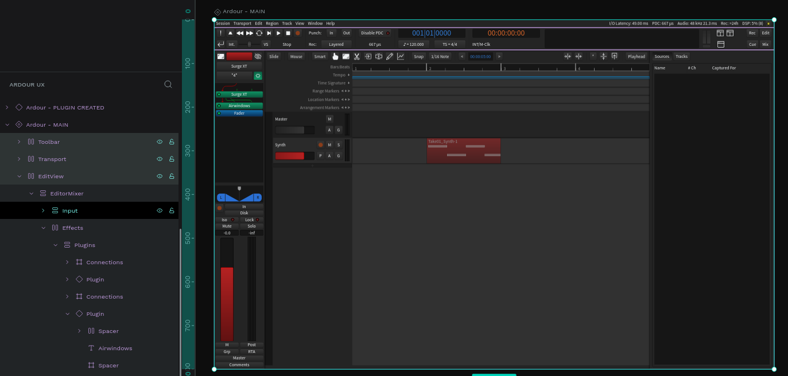Click the Master track gain fader
The image size is (788, 376).
point(294,130)
